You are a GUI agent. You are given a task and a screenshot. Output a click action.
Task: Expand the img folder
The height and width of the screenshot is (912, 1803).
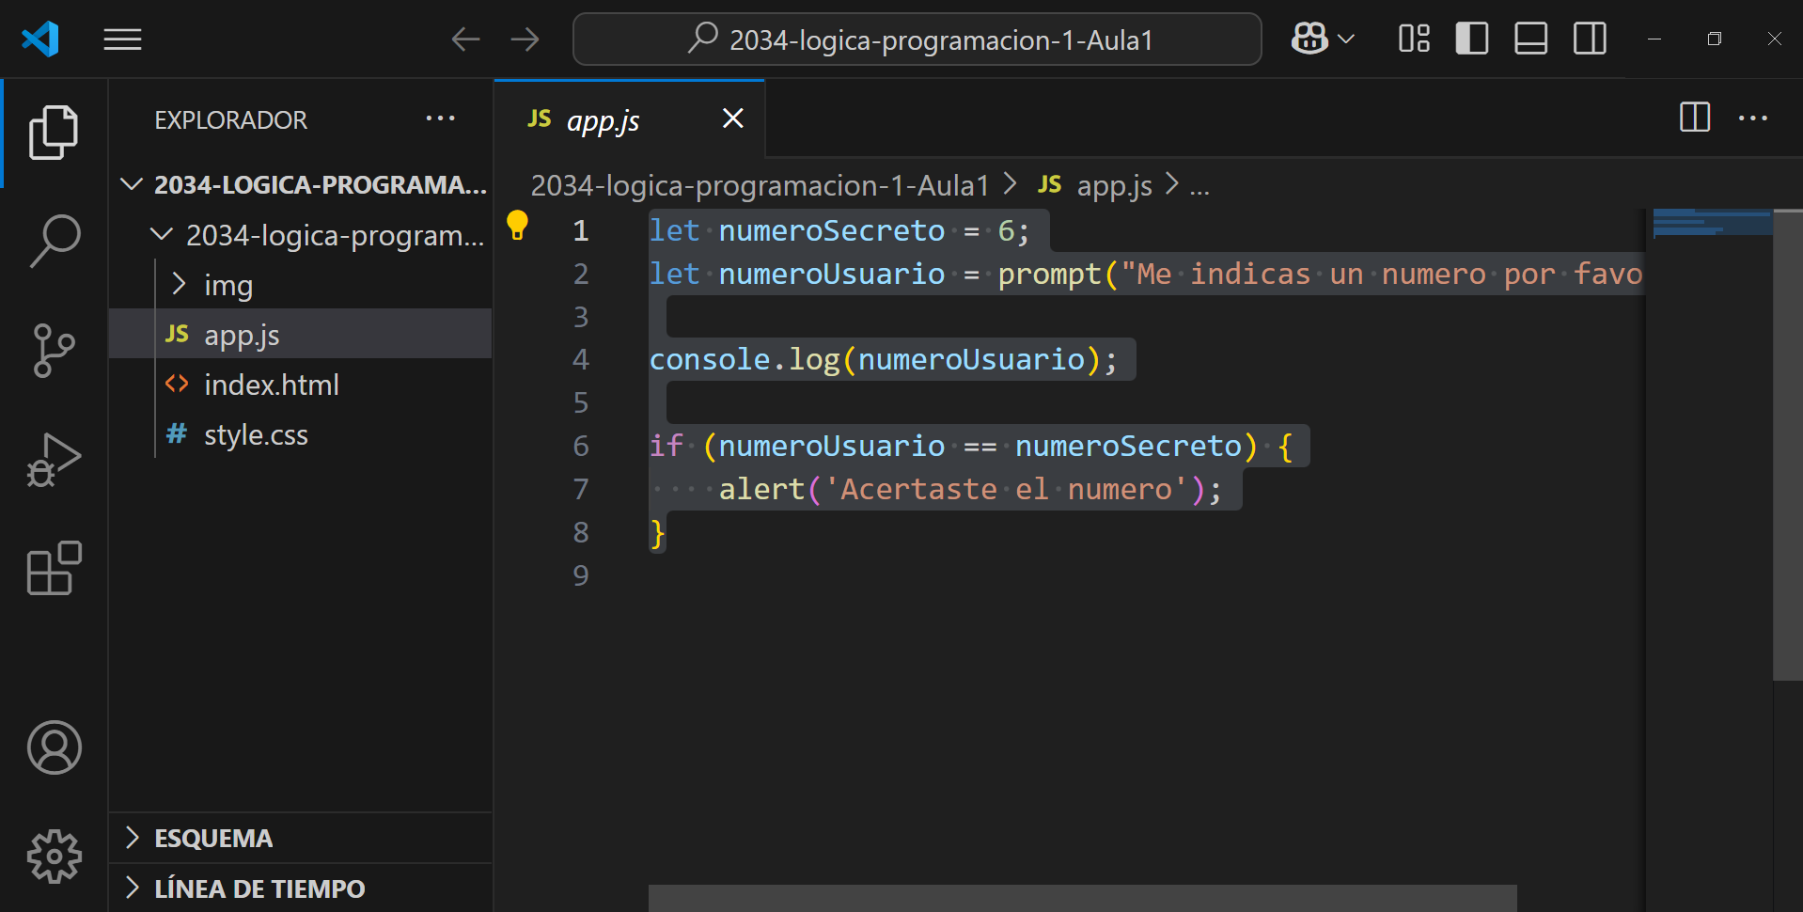pyautogui.click(x=179, y=284)
